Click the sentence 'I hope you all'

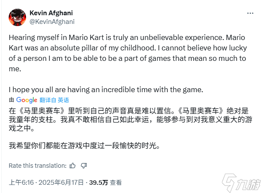[106, 90]
